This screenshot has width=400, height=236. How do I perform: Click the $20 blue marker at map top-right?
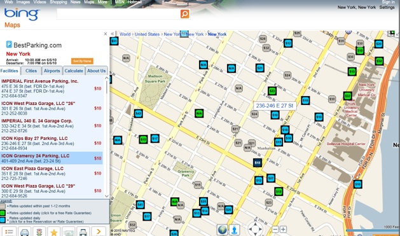(x=379, y=44)
